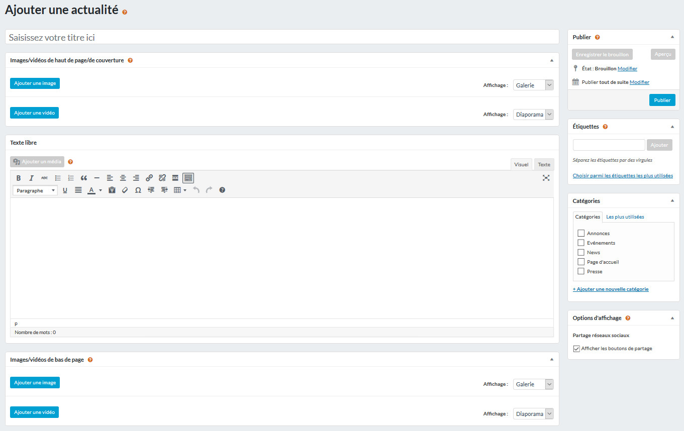Open the editor keyboard shortcuts help
684x431 pixels.
(x=222, y=190)
